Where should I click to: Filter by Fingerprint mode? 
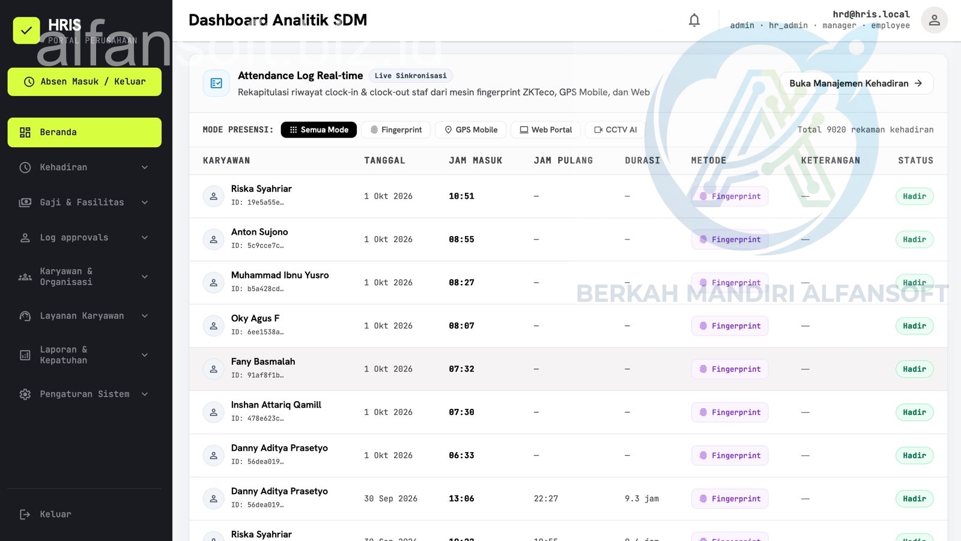coord(396,130)
